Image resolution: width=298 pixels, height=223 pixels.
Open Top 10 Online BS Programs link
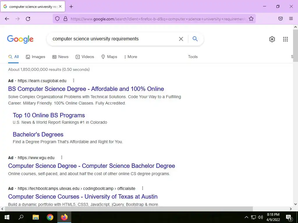coord(49,115)
